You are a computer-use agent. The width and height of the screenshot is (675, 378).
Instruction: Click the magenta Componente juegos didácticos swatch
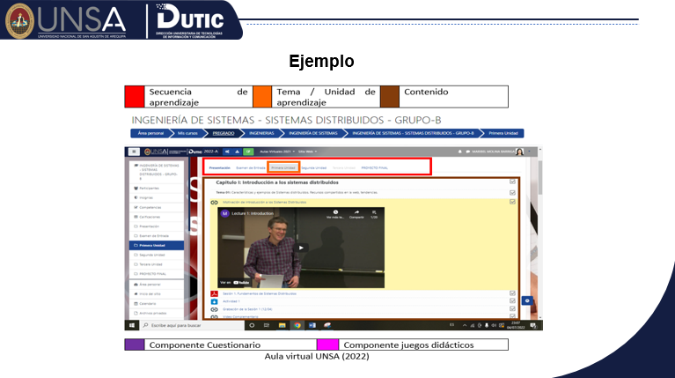point(327,345)
